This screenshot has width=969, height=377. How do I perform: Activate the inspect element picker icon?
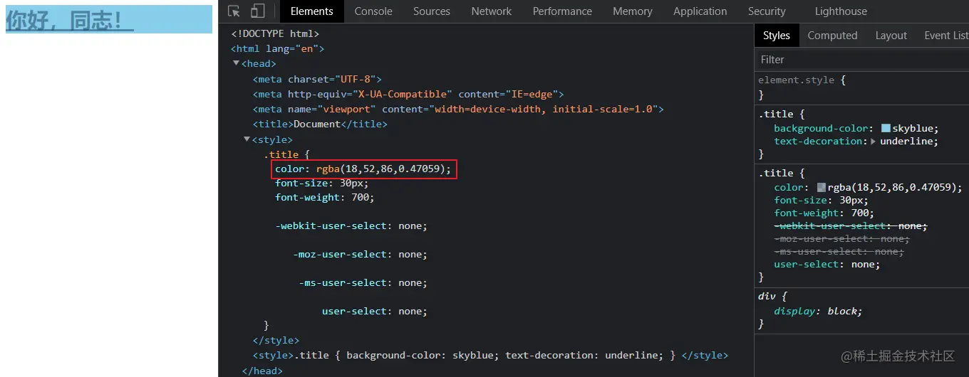pos(234,11)
